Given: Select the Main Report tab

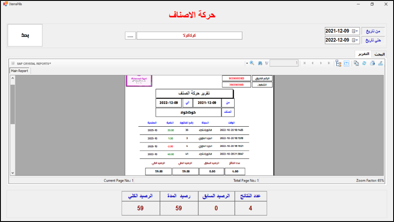Looking at the screenshot, I should [x=20, y=71].
